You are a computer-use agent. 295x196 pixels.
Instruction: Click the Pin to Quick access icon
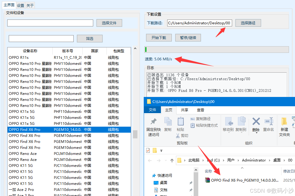click(154, 122)
